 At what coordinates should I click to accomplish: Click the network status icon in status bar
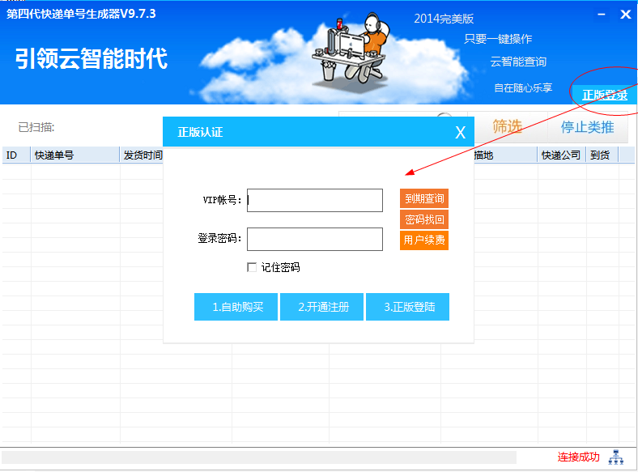615,457
